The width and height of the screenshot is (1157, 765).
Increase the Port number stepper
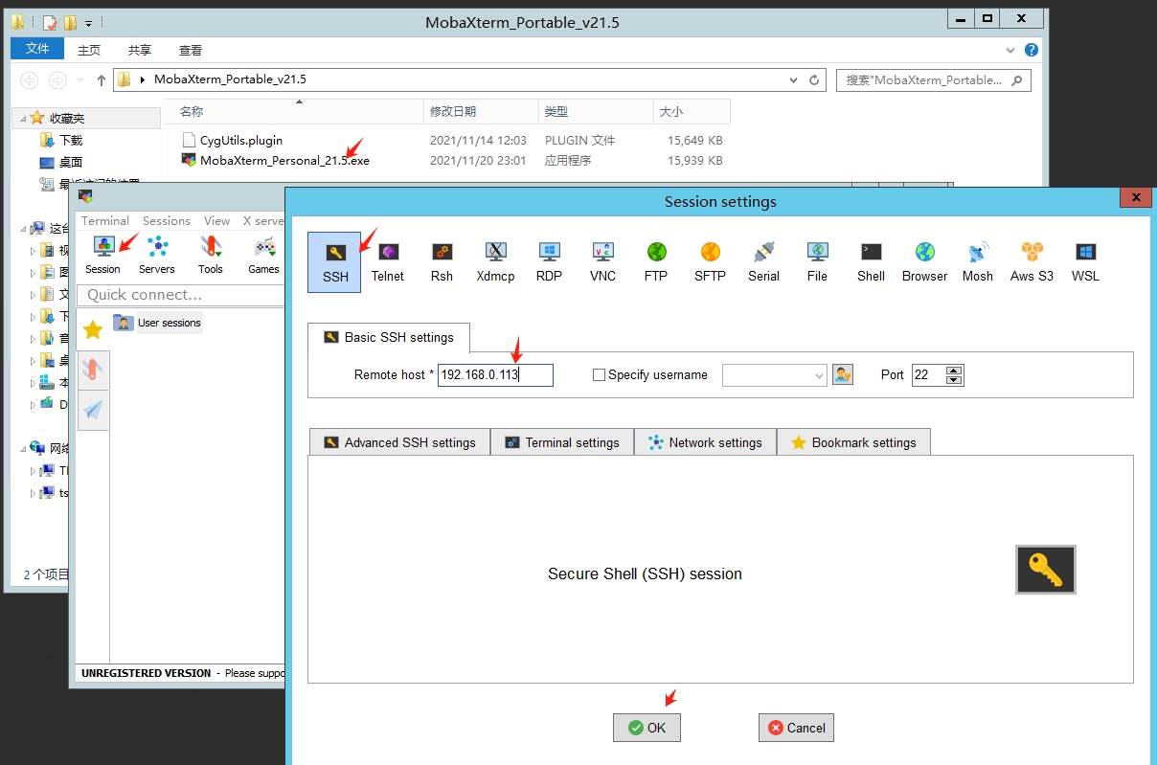953,370
